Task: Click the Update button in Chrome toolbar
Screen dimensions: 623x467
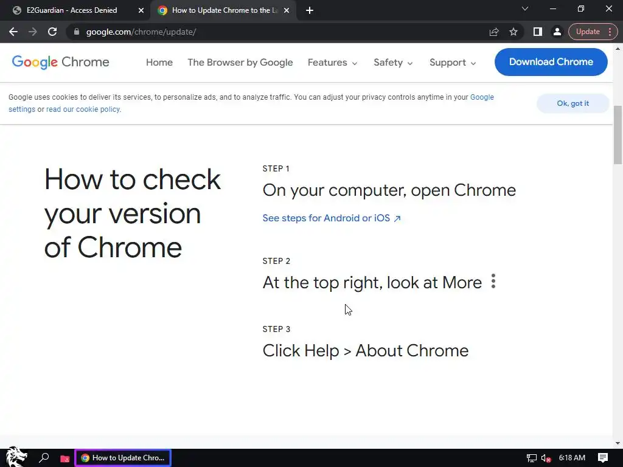Action: (588, 32)
